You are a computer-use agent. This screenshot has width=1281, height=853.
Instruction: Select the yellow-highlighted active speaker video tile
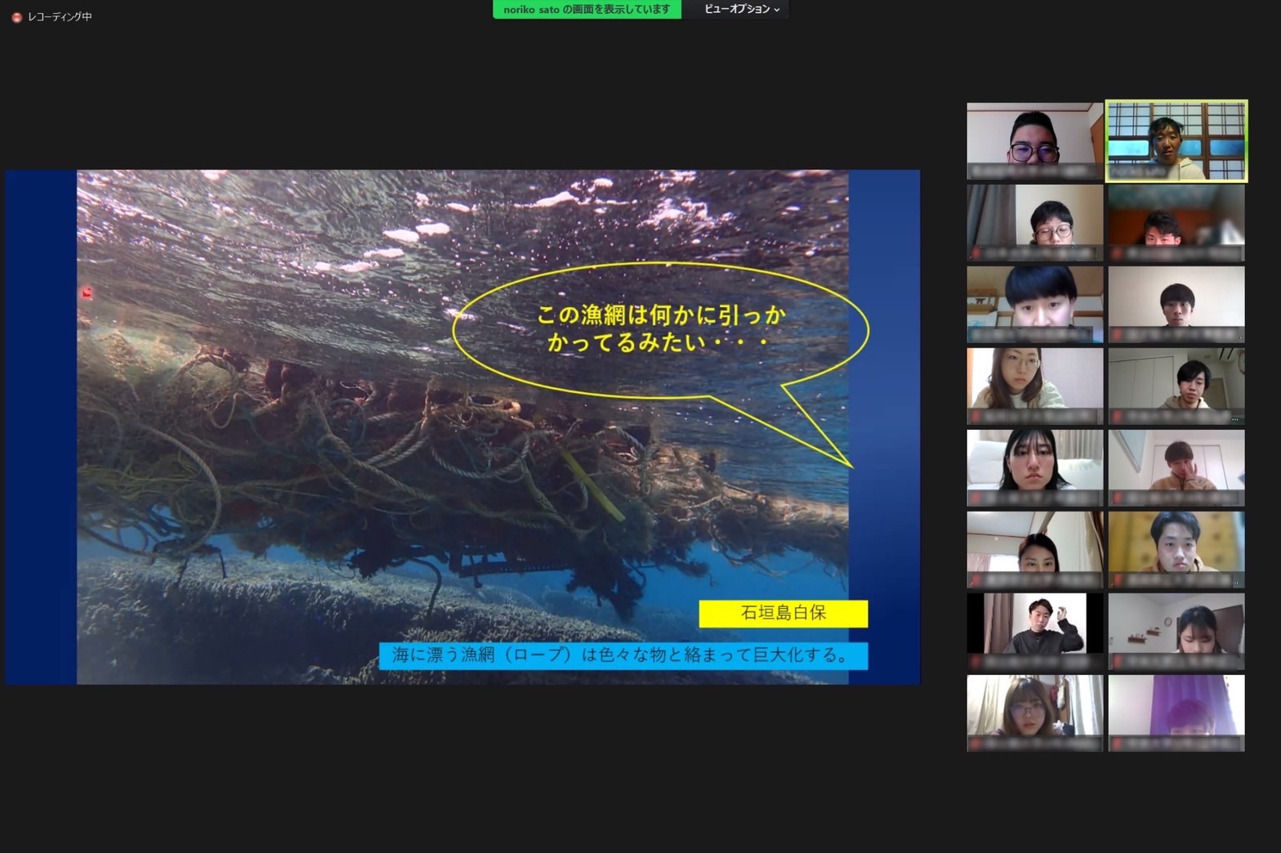coord(1176,141)
